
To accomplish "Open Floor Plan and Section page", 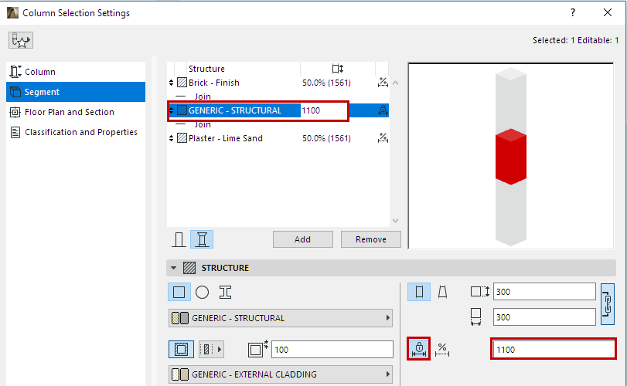I will pyautogui.click(x=76, y=112).
